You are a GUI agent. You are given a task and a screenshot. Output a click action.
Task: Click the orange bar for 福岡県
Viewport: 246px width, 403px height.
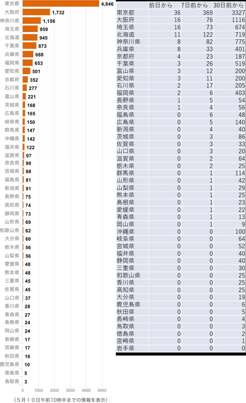pyautogui.click(x=28, y=63)
